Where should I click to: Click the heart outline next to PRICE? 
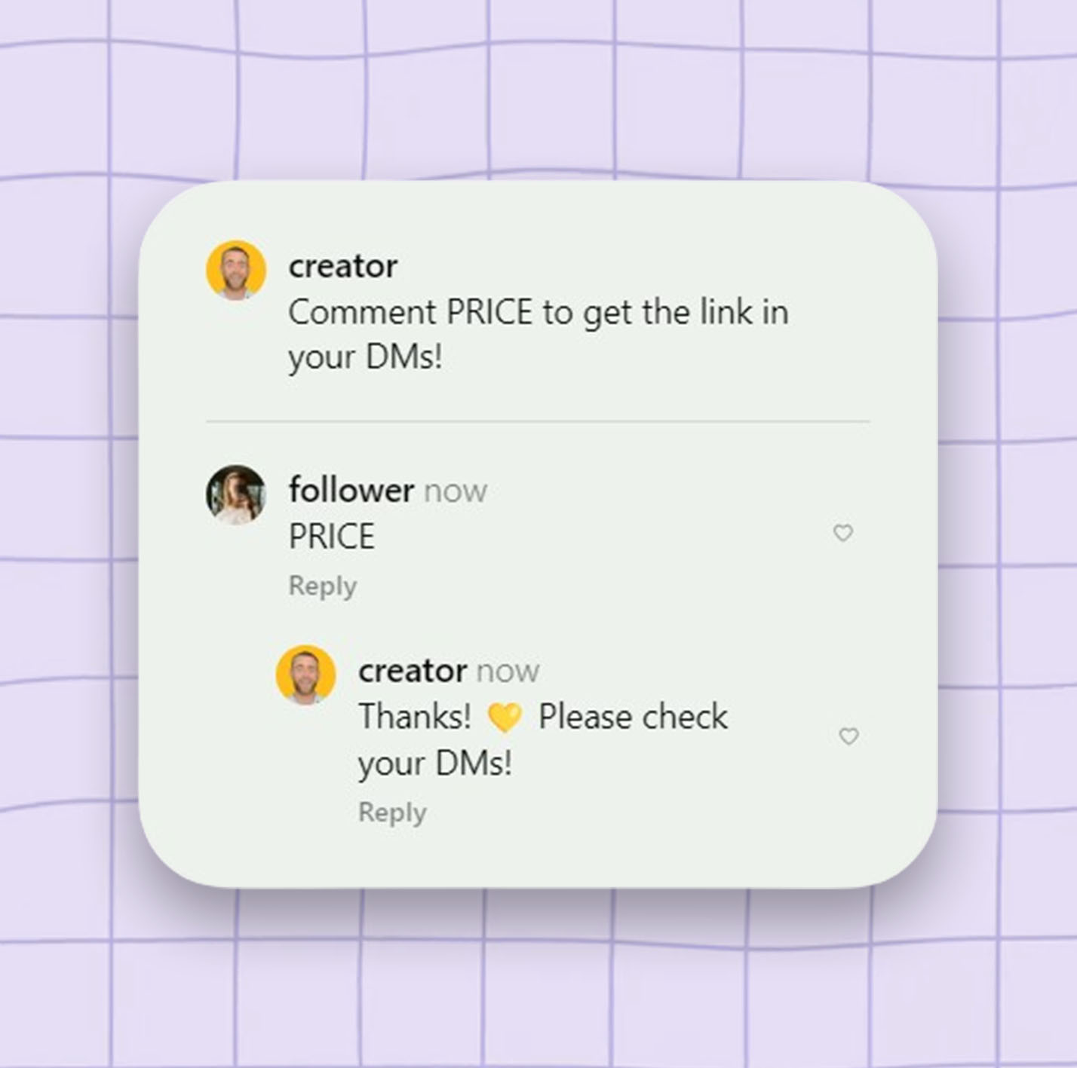[844, 534]
